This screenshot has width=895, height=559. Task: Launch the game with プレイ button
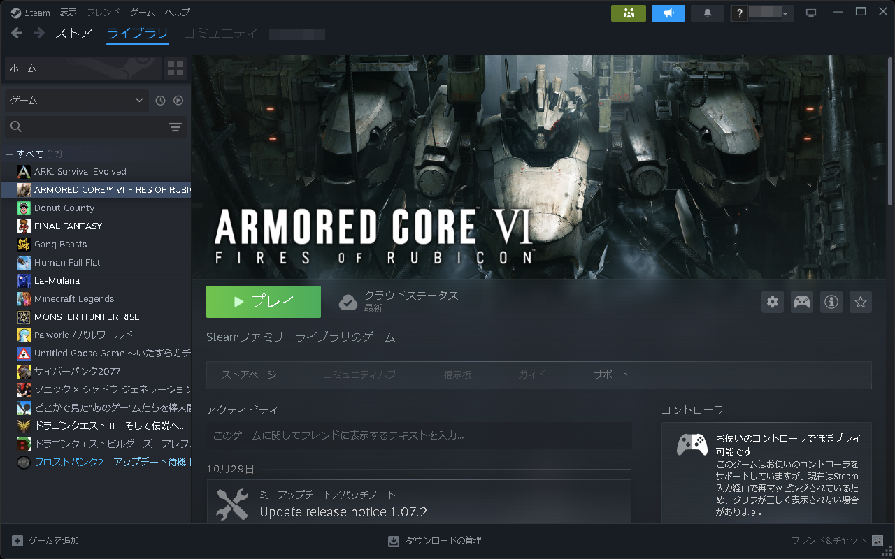click(x=264, y=302)
